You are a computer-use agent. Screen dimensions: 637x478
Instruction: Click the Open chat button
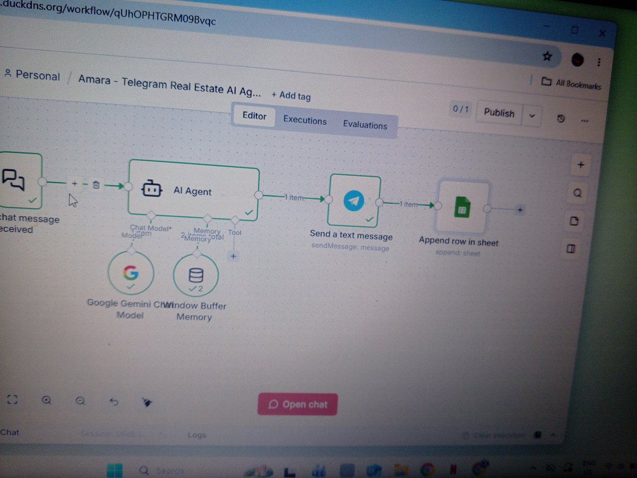(x=297, y=404)
